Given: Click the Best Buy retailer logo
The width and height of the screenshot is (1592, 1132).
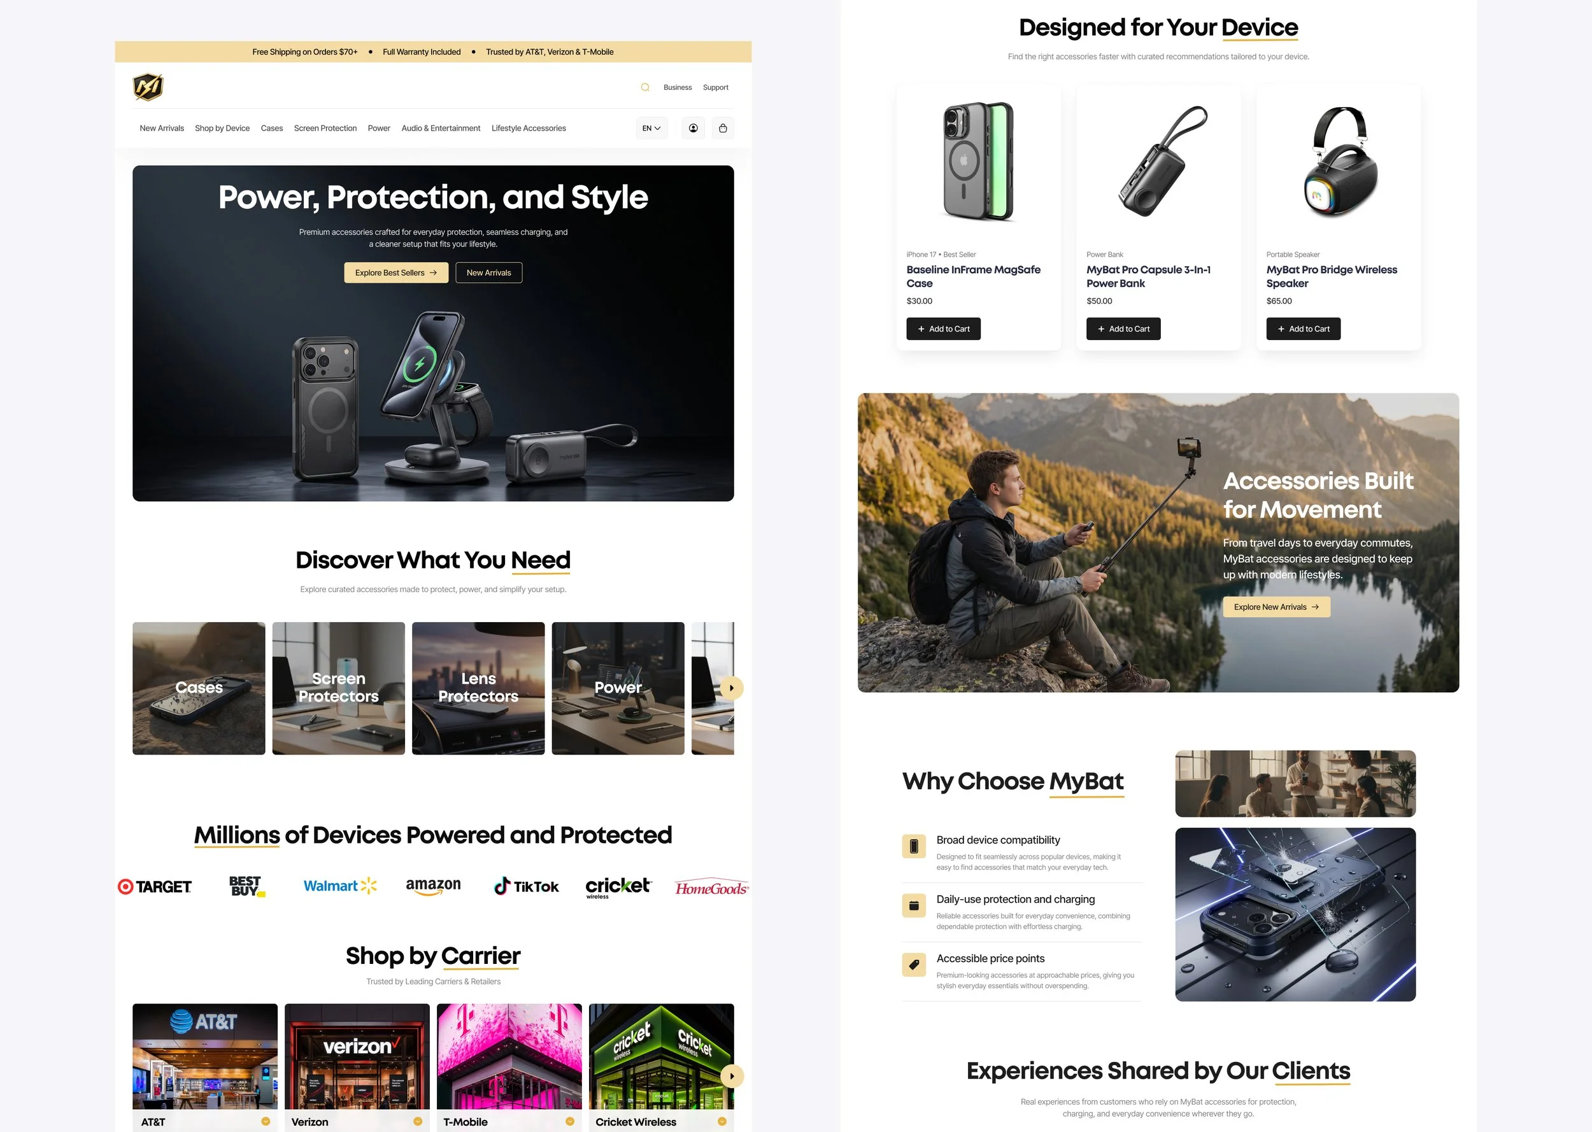Looking at the screenshot, I should (x=248, y=886).
